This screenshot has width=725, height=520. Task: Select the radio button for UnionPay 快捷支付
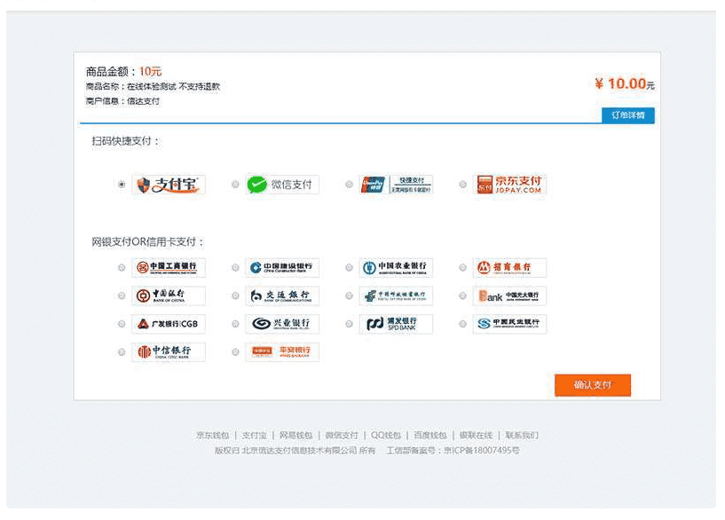349,185
